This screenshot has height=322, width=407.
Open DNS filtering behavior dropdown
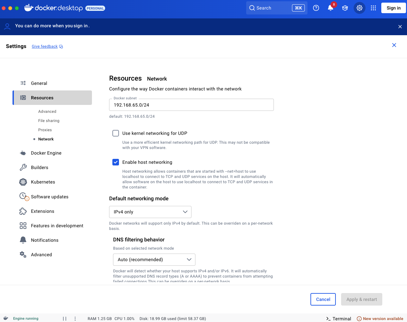[x=154, y=260]
